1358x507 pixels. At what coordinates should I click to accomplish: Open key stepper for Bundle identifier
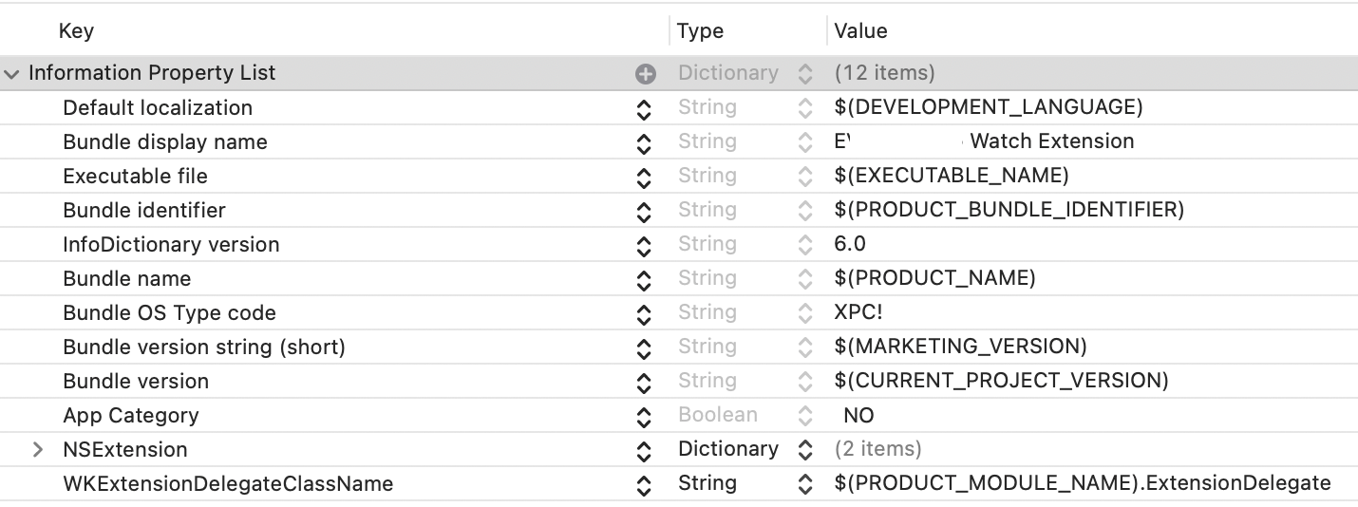644,211
